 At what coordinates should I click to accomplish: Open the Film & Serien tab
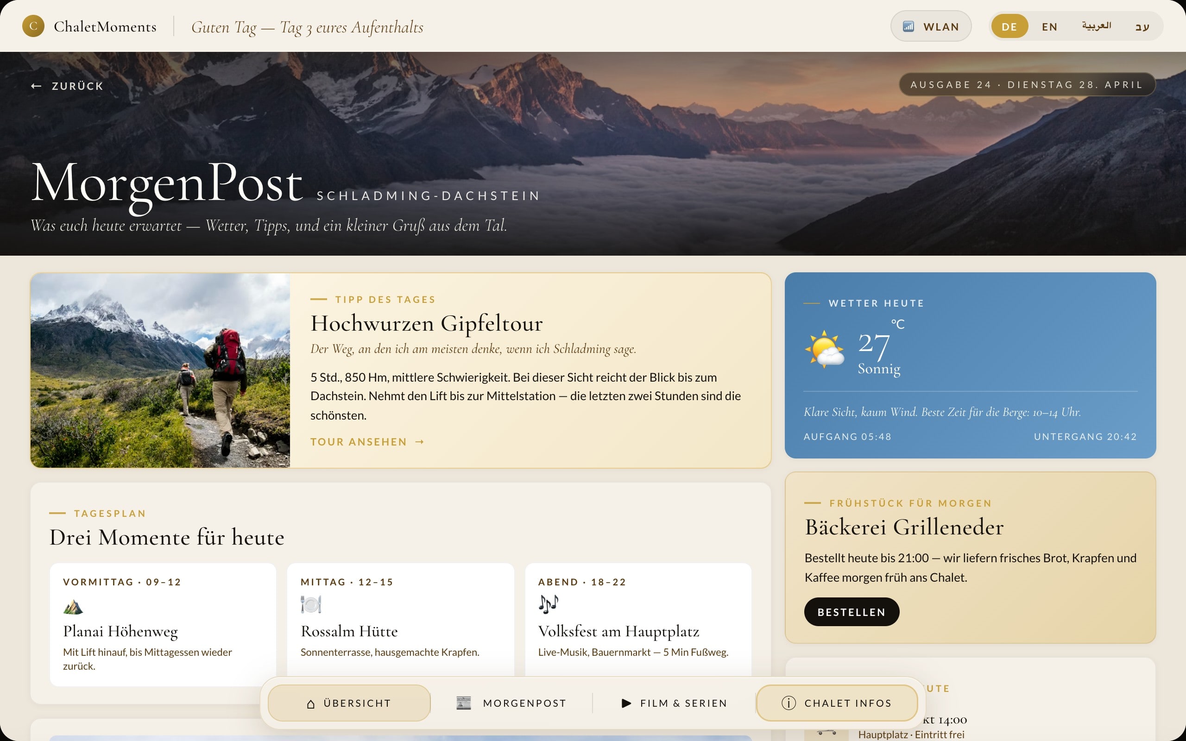(x=675, y=703)
